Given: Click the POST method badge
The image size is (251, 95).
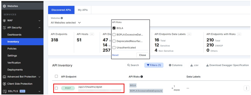Looking at the screenshot, I should tap(68, 88).
